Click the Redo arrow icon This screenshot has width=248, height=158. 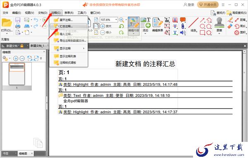tap(36, 26)
